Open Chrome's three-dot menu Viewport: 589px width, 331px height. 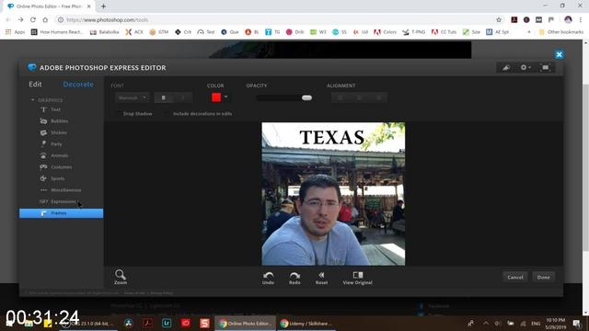[581, 19]
